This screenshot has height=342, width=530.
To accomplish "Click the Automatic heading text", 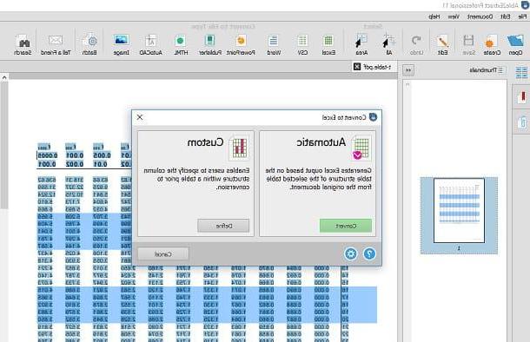I will 321,142.
